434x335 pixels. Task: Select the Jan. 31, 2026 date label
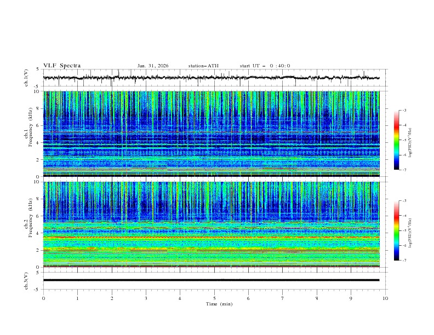pyautogui.click(x=153, y=66)
